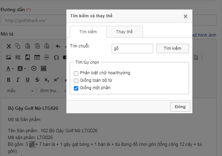The width and height of the screenshot is (222, 156).
Task: Click the QR code icon
Action: 43,69
